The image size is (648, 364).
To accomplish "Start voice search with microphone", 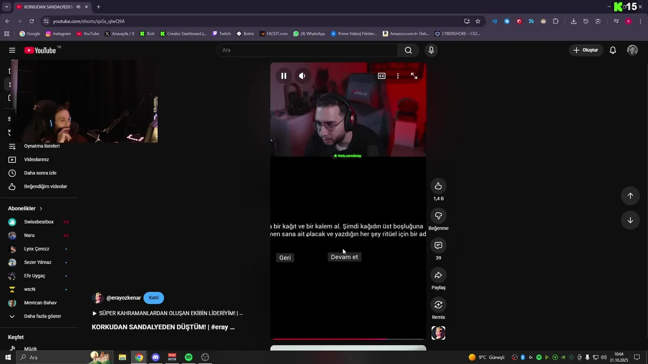I will click(x=431, y=50).
